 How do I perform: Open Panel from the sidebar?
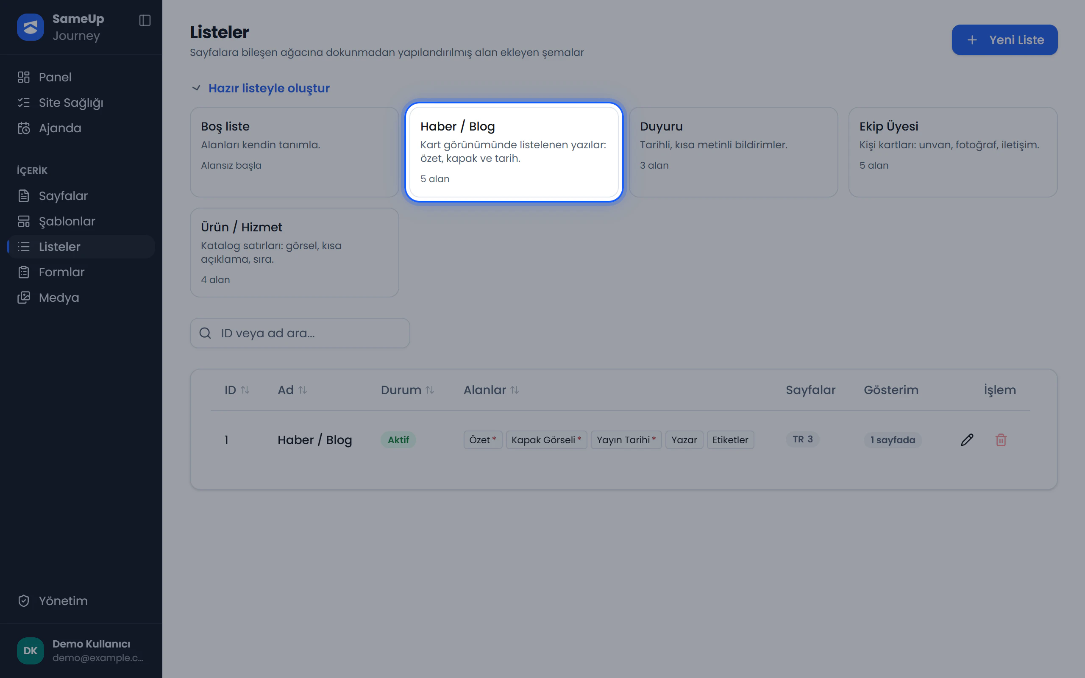[81, 77]
